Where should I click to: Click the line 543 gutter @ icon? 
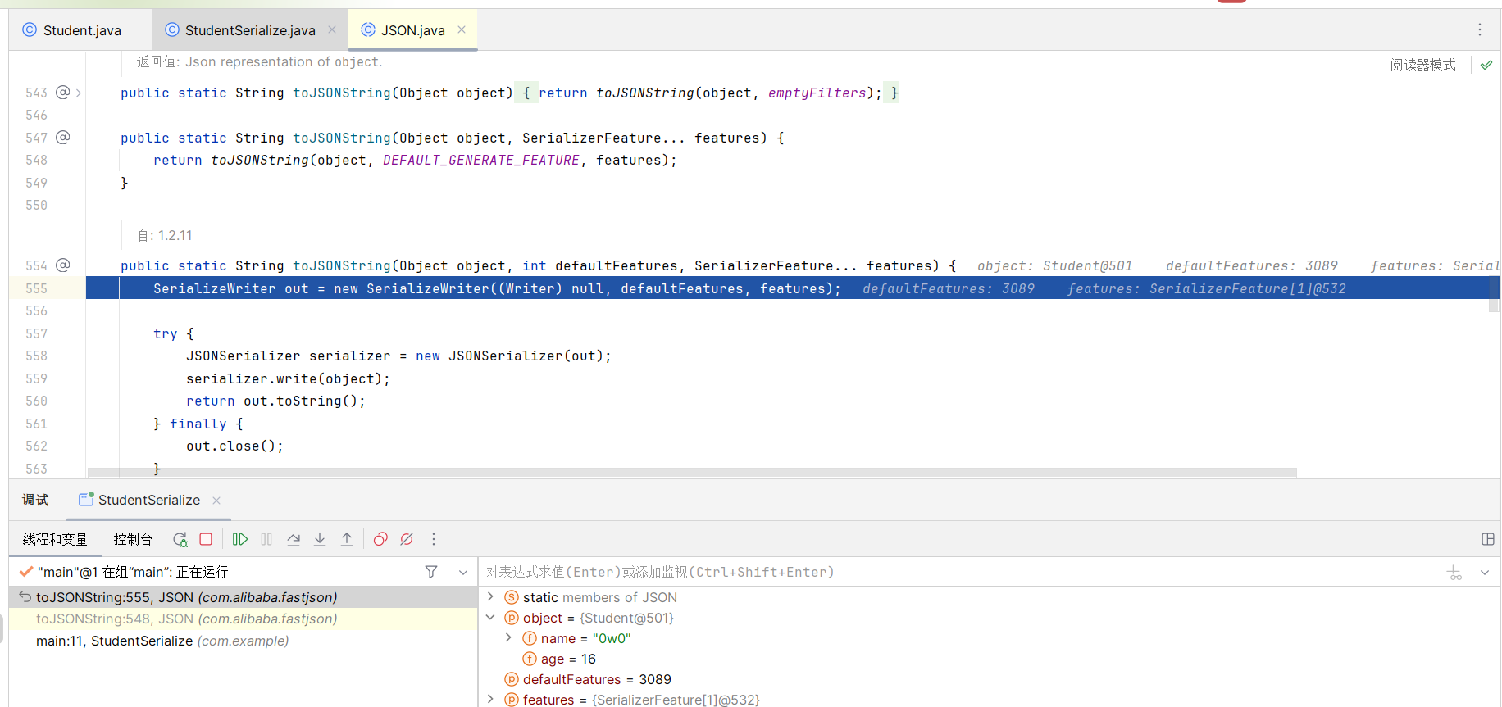[x=63, y=93]
